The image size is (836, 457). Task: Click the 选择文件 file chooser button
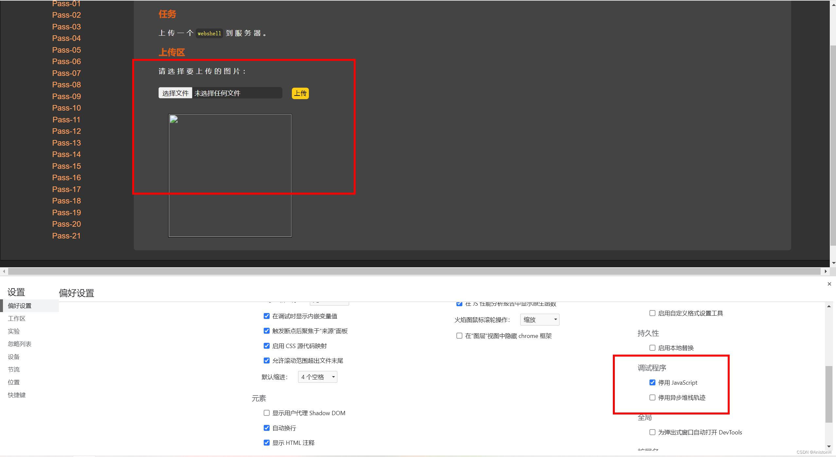[175, 93]
